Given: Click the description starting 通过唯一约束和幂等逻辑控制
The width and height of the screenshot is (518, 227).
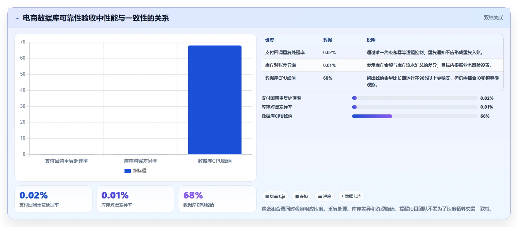Looking at the screenshot, I should [425, 53].
